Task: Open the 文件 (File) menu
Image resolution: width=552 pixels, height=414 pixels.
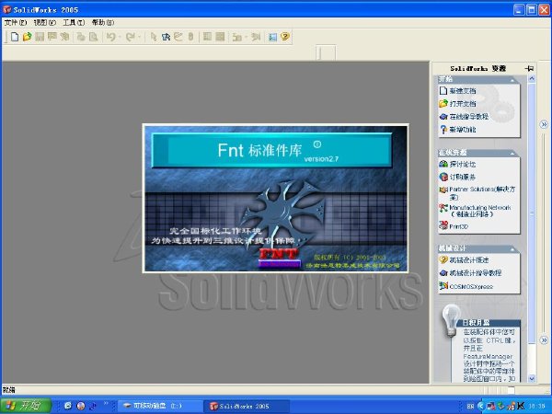Action: pos(16,22)
